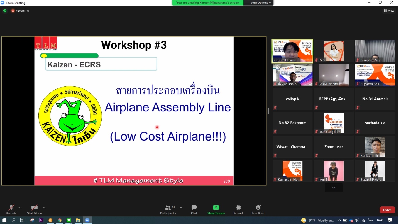The width and height of the screenshot is (398, 224).
Task: Select Kanisorn Ph participant thumbnail
Action: coord(375,147)
